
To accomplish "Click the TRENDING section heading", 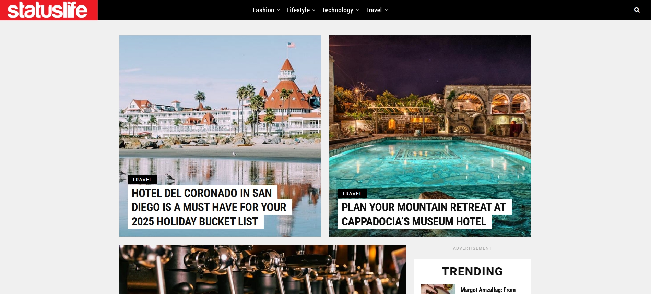I will tap(472, 271).
